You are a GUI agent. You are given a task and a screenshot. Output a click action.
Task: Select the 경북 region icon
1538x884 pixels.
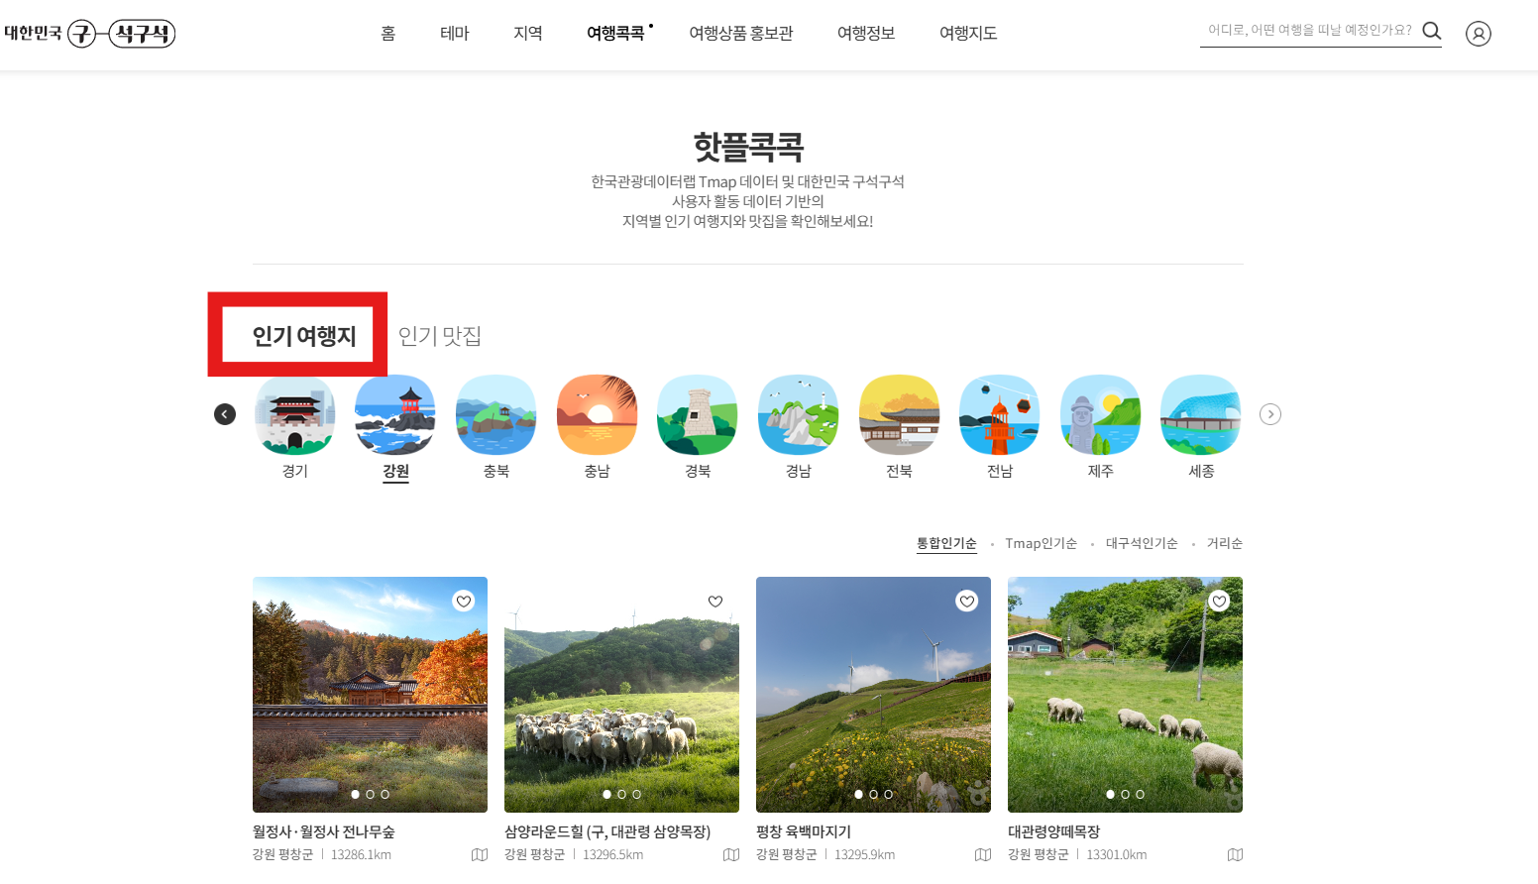[698, 415]
